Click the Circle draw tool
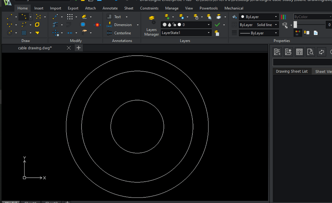Image resolution: width=332 pixels, height=203 pixels. (x=9, y=33)
